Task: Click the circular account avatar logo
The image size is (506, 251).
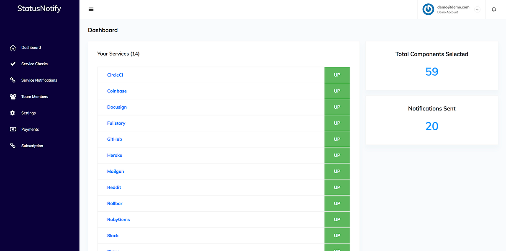Action: (x=428, y=9)
